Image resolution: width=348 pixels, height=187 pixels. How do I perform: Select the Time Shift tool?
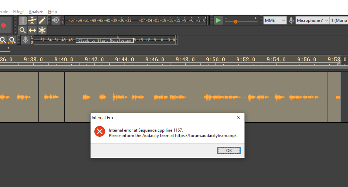32,30
